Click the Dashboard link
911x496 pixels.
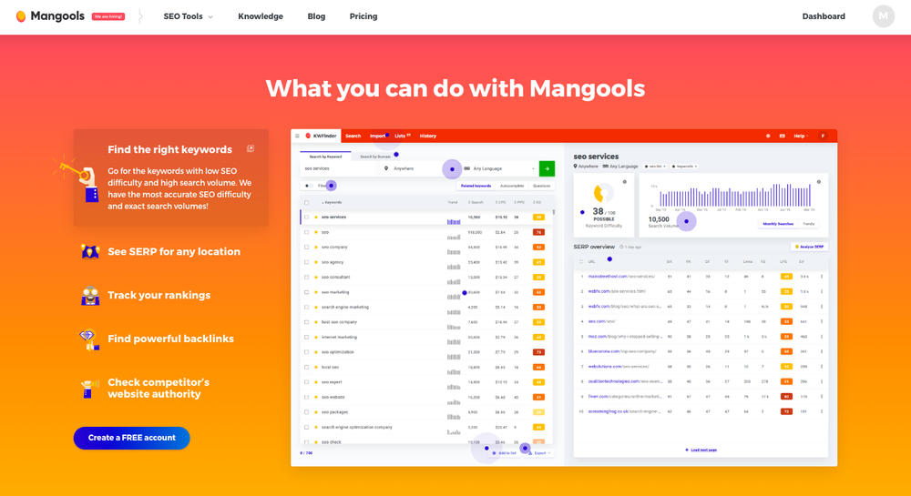[824, 16]
